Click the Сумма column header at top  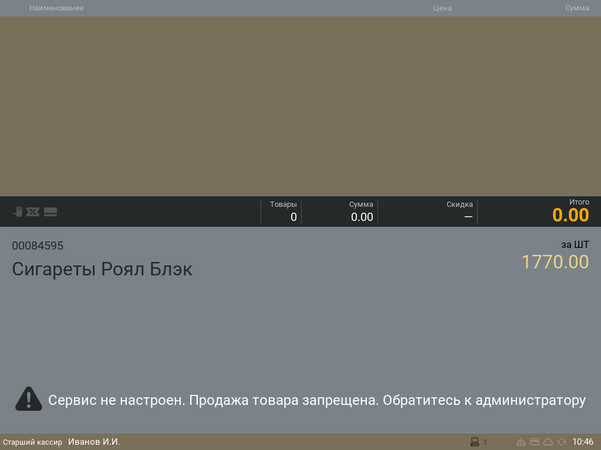point(577,8)
